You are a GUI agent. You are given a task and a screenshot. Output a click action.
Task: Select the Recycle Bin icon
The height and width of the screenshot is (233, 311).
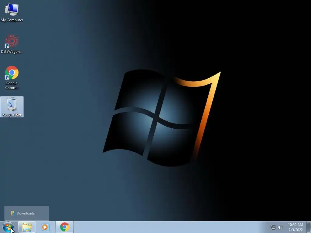[12, 107]
